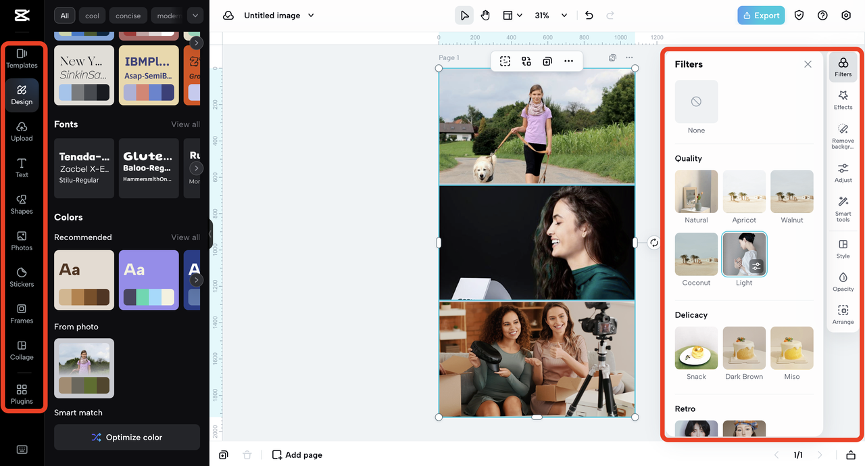This screenshot has width=865, height=466.
Task: Click the rotate handle beside the canvas
Action: coord(653,243)
